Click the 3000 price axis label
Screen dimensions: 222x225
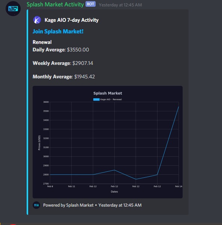point(46,156)
